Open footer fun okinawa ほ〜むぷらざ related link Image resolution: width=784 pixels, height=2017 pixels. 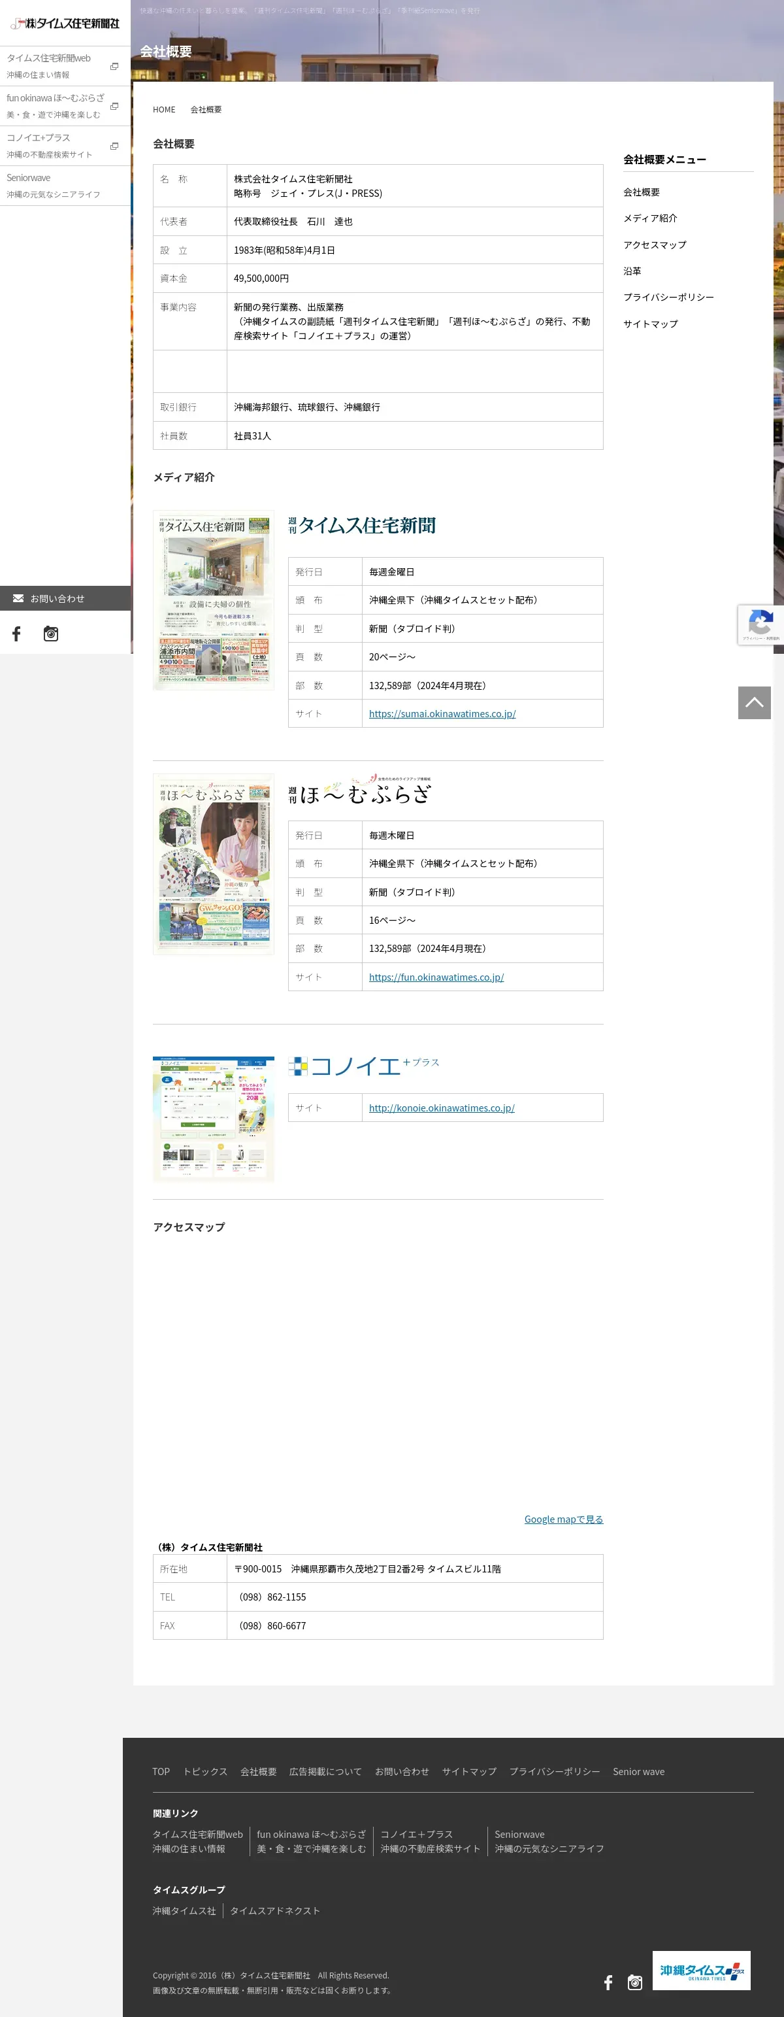point(312,1841)
